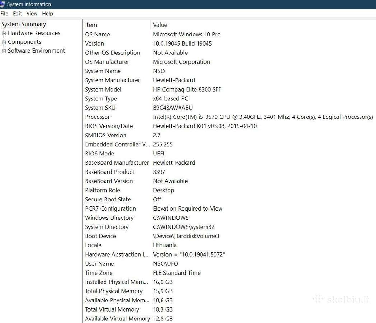
Task: Select Other OS Description row
Action: point(112,53)
